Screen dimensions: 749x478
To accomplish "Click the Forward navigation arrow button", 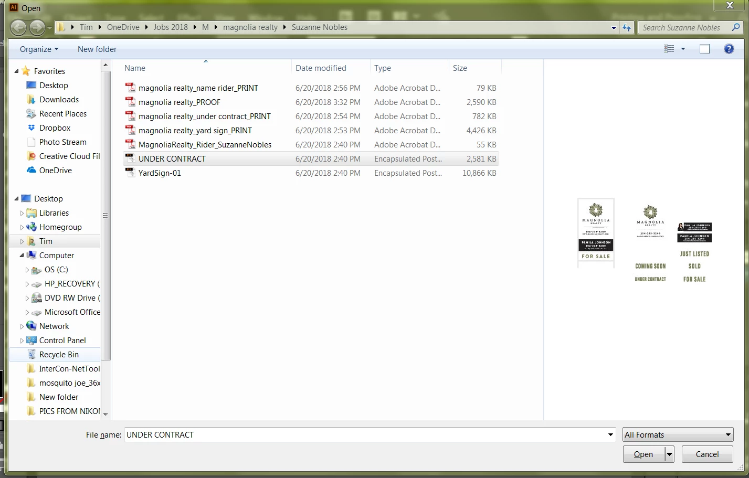I will click(37, 27).
